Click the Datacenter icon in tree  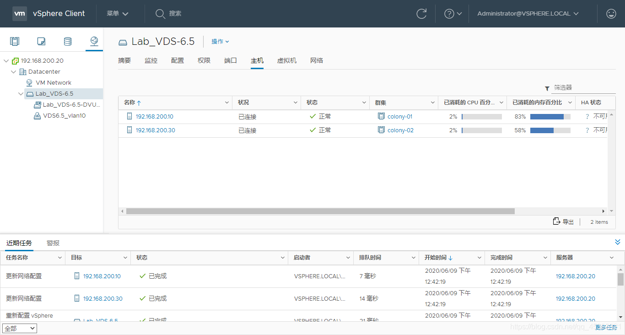(23, 72)
